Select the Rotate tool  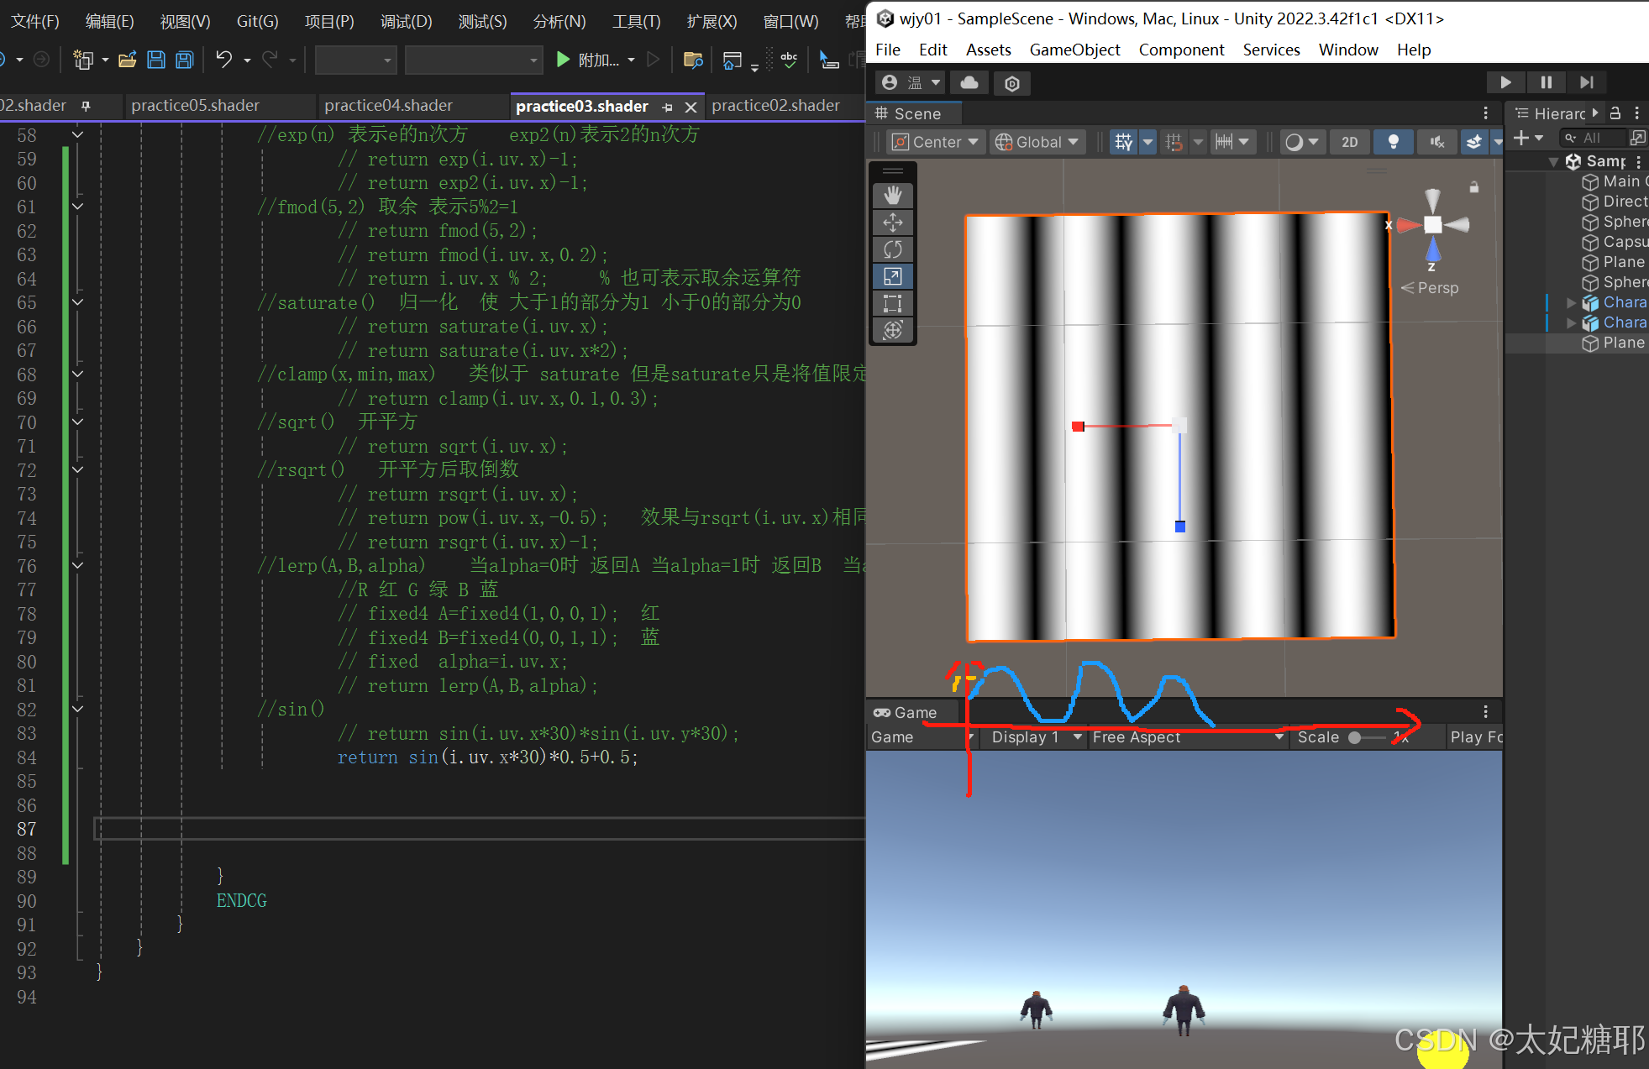point(893,249)
